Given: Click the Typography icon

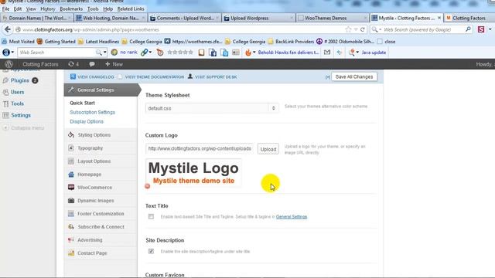Looking at the screenshot, I should [71, 147].
